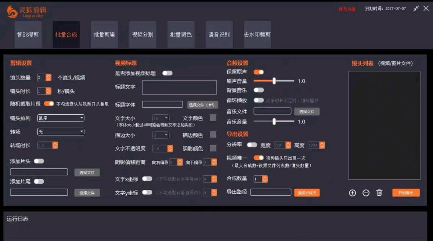Enable the 是否添加视频标题 switch
433x241 pixels.
(x=167, y=73)
